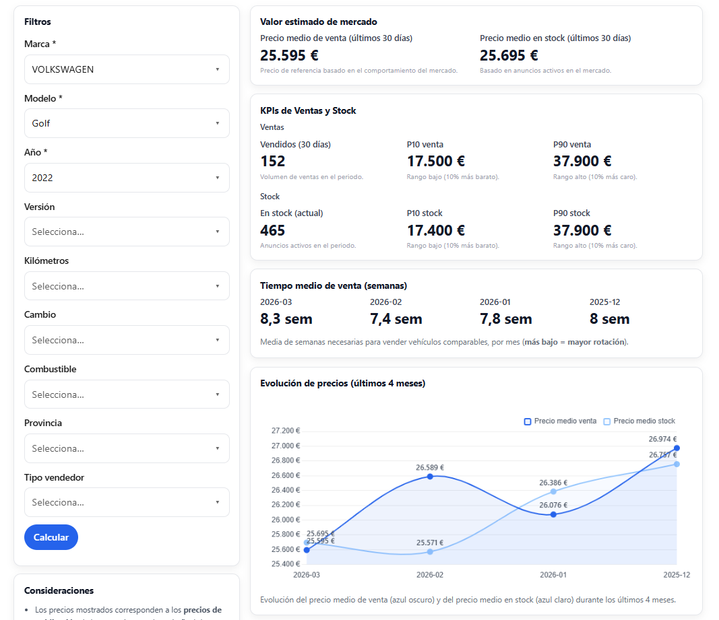
Task: Click the dark blue Precio medio venta swatch
Action: 528,421
